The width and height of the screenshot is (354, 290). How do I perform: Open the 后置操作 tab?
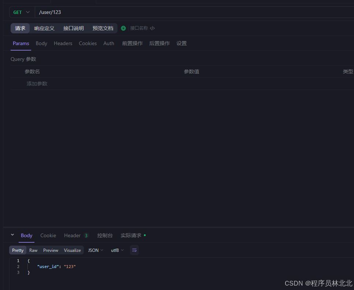[159, 43]
